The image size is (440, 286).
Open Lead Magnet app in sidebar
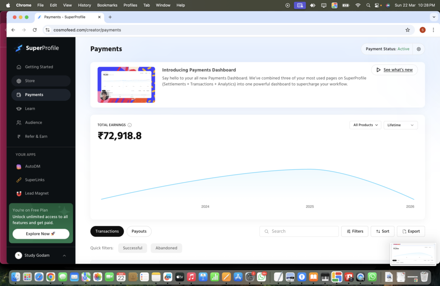pos(37,193)
